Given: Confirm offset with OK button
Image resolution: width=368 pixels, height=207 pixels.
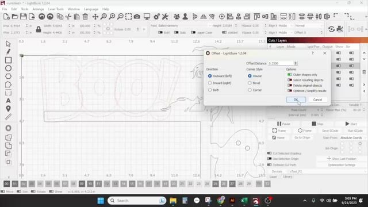Looking at the screenshot, I should [x=296, y=99].
